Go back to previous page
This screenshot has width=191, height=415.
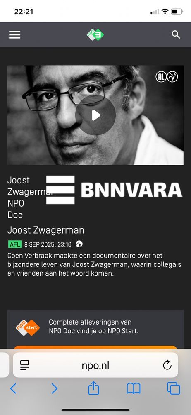coord(13,388)
